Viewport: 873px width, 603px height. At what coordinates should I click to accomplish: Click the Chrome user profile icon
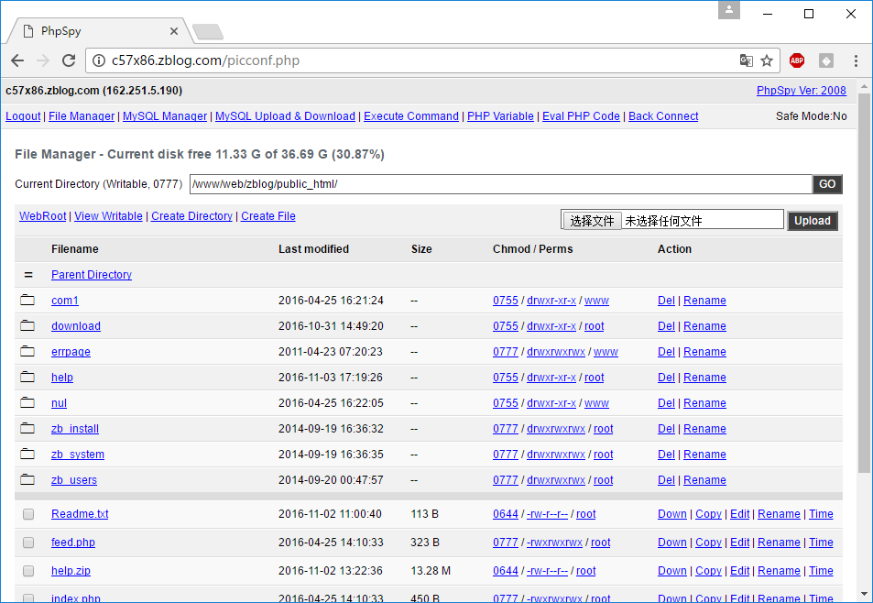pos(729,10)
